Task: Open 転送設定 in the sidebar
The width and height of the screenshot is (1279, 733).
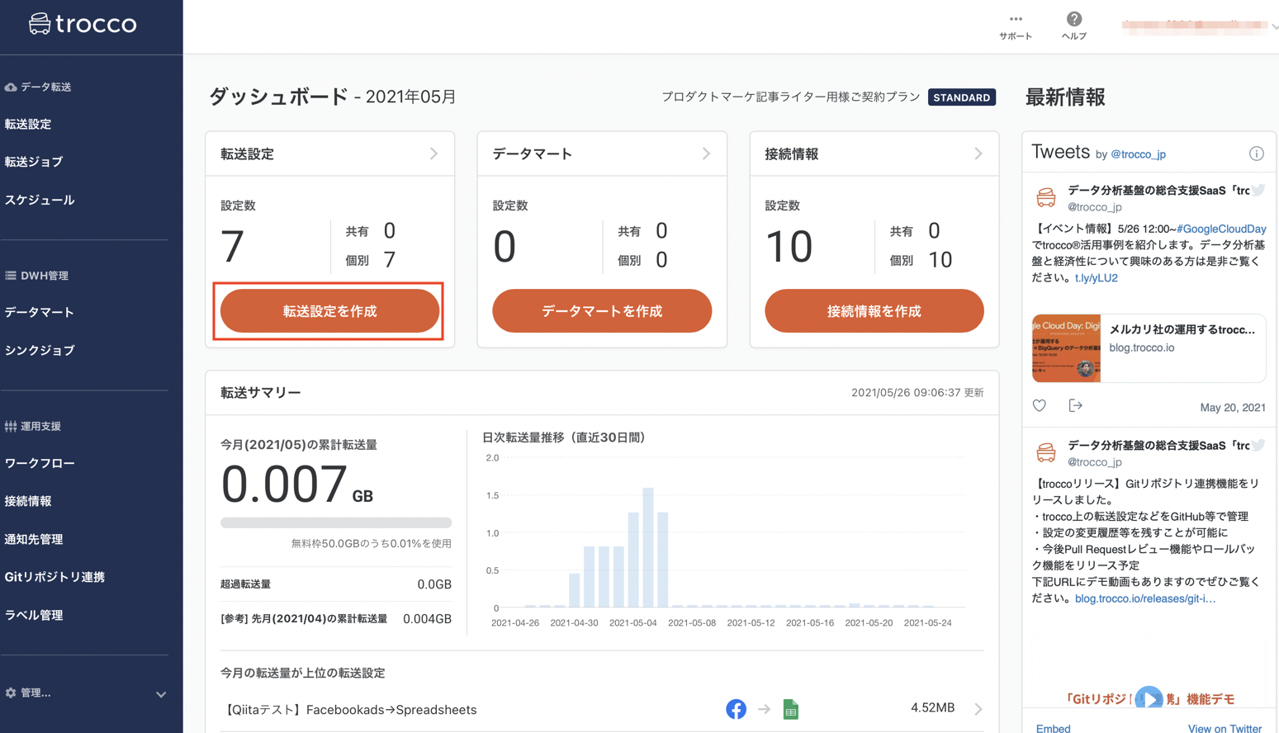Action: click(x=28, y=124)
